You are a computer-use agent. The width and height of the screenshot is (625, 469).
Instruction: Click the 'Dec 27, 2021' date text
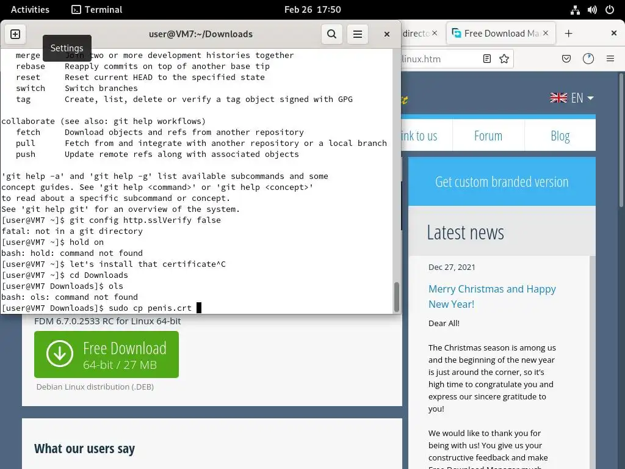point(452,267)
